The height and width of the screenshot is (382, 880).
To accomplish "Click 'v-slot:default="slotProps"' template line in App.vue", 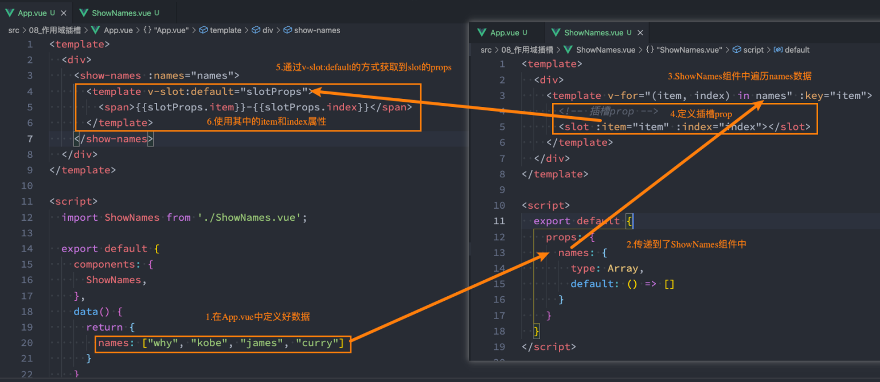I will click(200, 91).
